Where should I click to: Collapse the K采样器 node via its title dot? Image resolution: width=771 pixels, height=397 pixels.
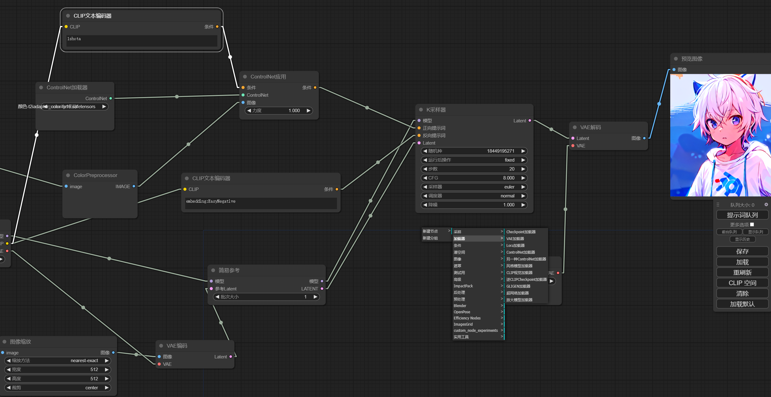click(x=420, y=110)
